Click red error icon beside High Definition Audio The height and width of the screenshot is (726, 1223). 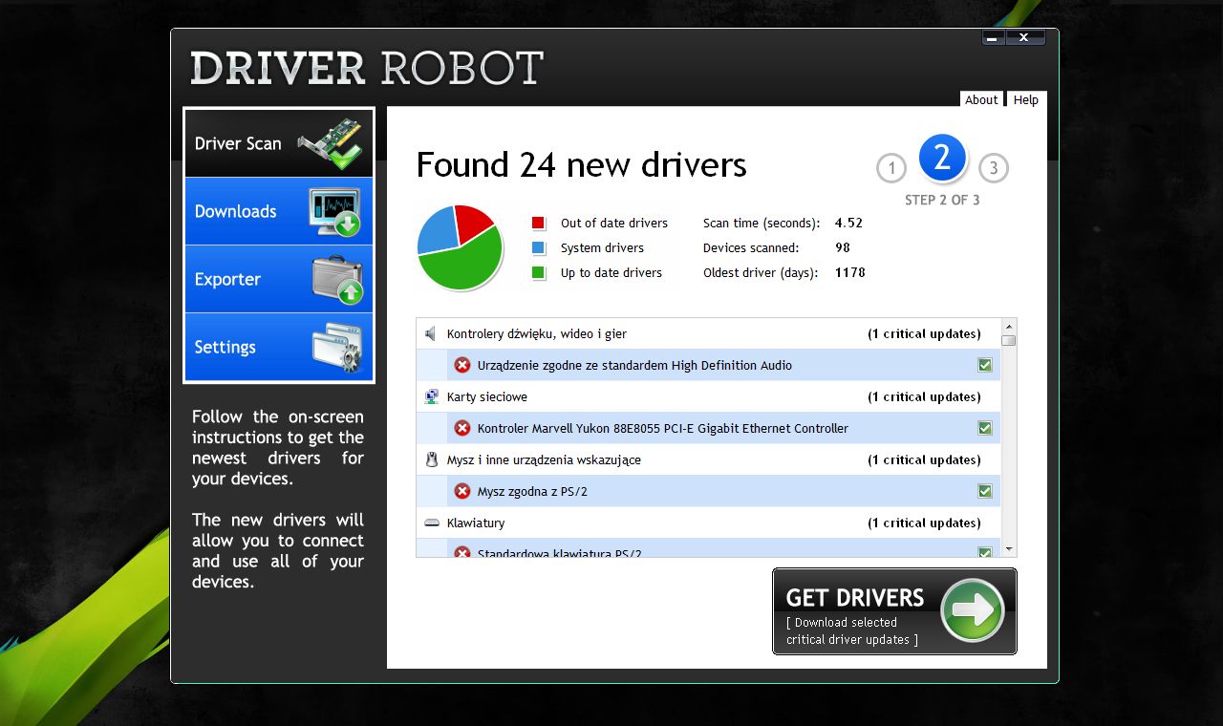pos(462,365)
